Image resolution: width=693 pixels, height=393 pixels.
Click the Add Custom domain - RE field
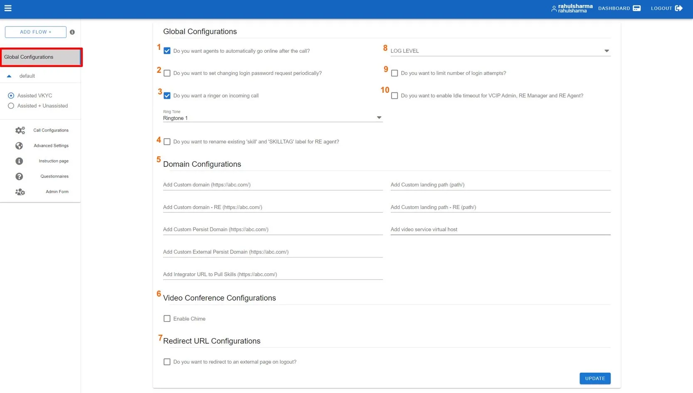point(273,207)
